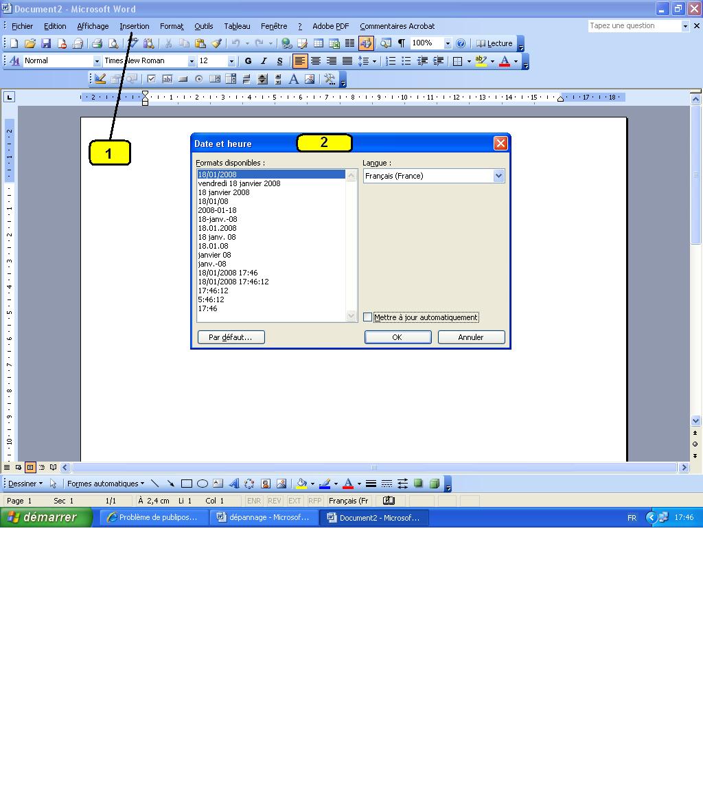
Task: Click the show paragraph marks (¶) icon
Action: coord(402,43)
